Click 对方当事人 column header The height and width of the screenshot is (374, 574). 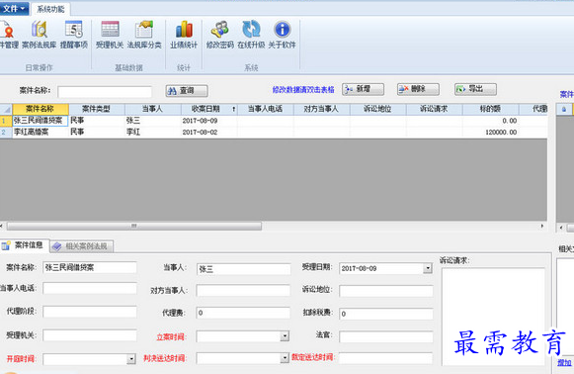321,109
